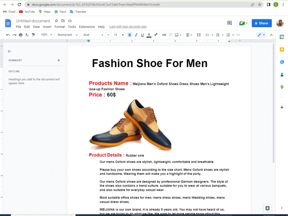Open the YouTube bookmark
Viewport: 288px width, 216px height.
pyautogui.click(x=27, y=12)
